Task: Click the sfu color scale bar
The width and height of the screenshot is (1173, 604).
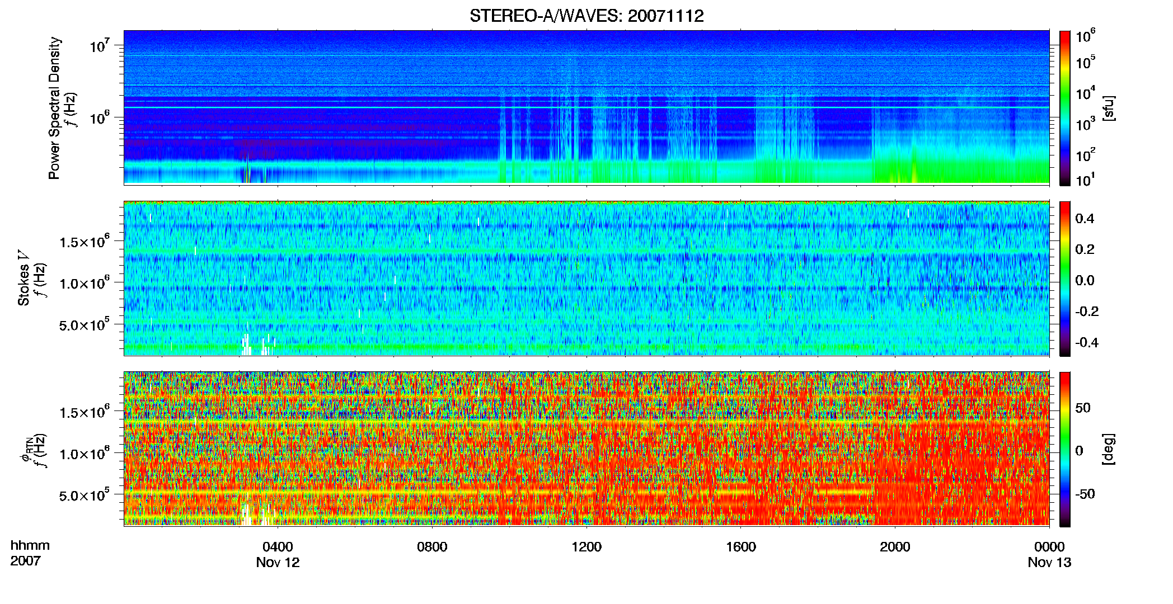Action: click(1065, 108)
